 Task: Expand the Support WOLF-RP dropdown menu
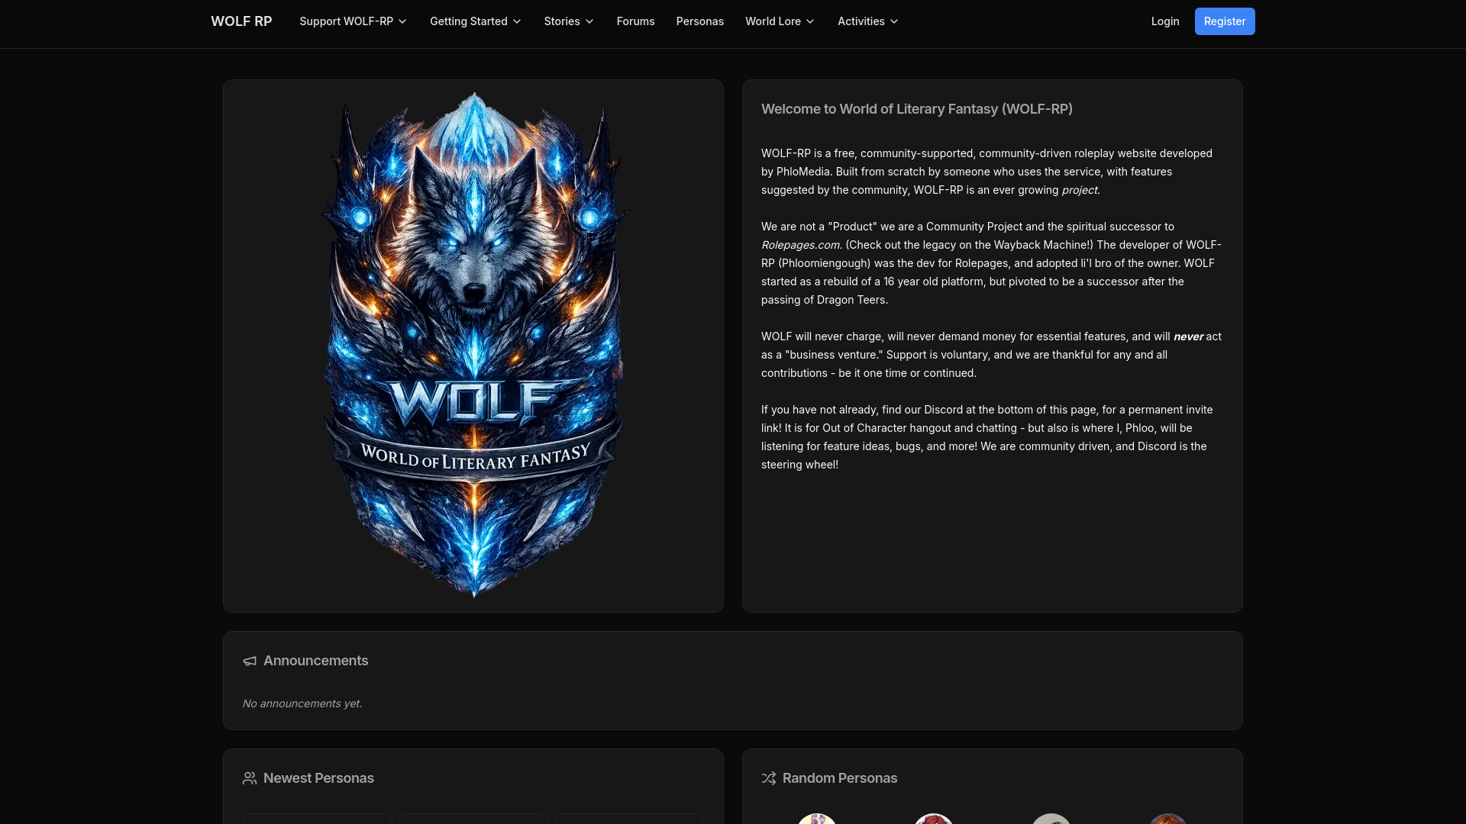coord(353,21)
